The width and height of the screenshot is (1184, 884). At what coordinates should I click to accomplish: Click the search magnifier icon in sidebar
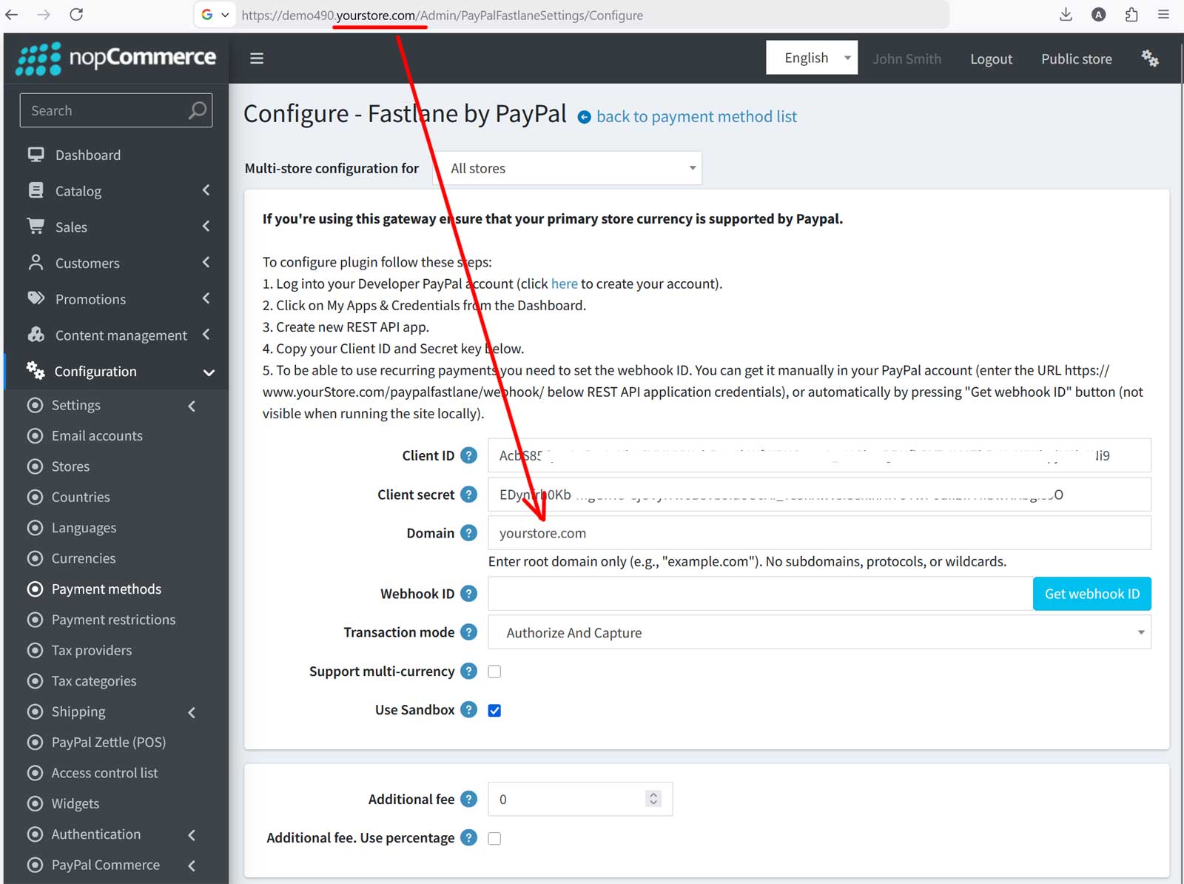tap(197, 110)
